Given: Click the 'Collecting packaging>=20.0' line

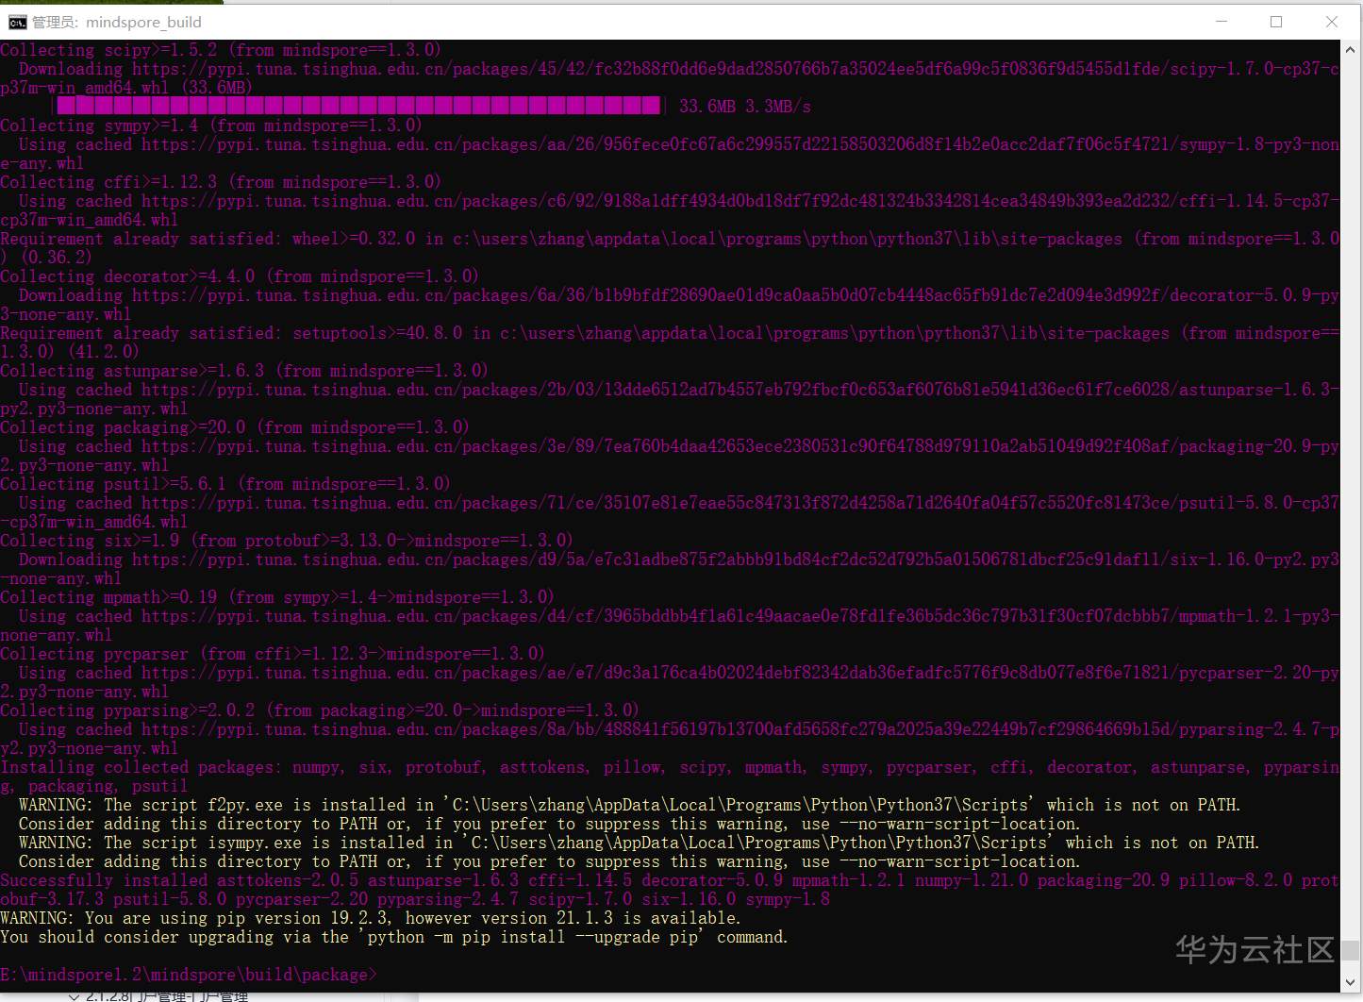Looking at the screenshot, I should point(235,427).
